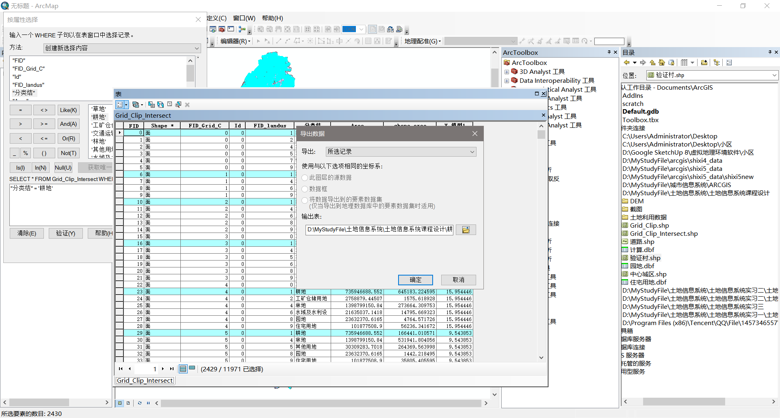Click the Catalog horizontal scrollbar thumb
The image size is (780, 418).
click(x=684, y=401)
